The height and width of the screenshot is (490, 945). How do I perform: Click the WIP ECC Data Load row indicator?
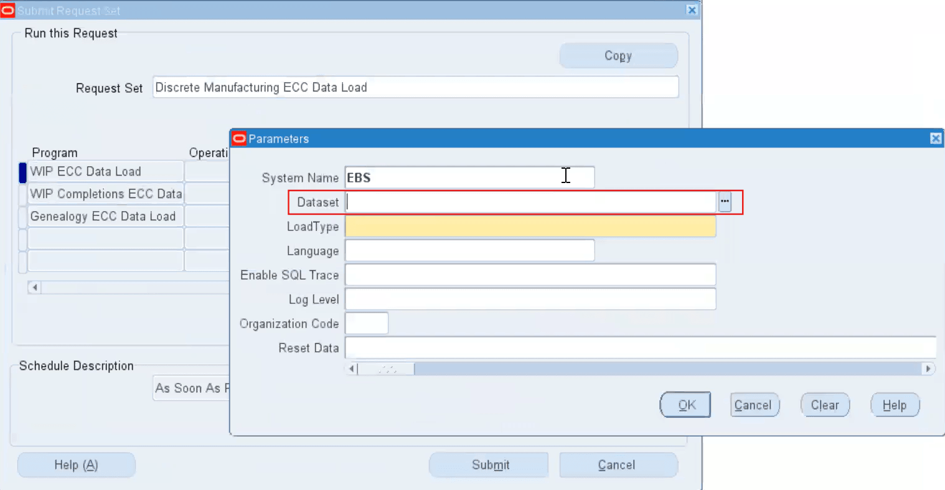click(x=22, y=171)
